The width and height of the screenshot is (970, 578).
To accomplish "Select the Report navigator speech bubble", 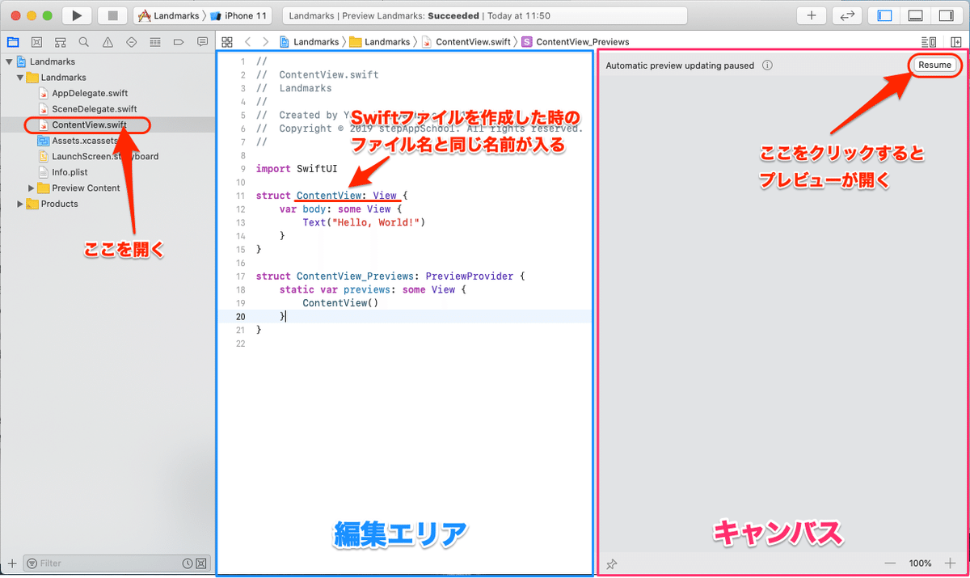I will (x=203, y=41).
